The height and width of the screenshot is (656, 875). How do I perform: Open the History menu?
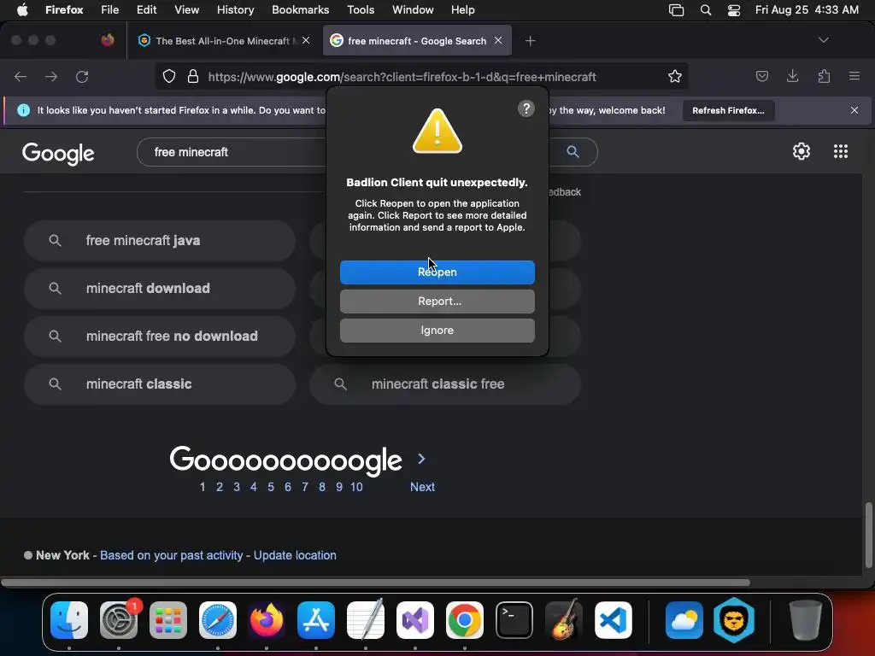click(235, 10)
